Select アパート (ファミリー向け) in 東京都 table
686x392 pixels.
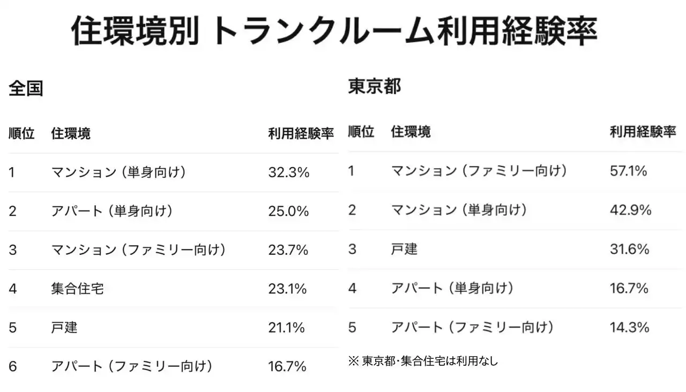click(472, 327)
